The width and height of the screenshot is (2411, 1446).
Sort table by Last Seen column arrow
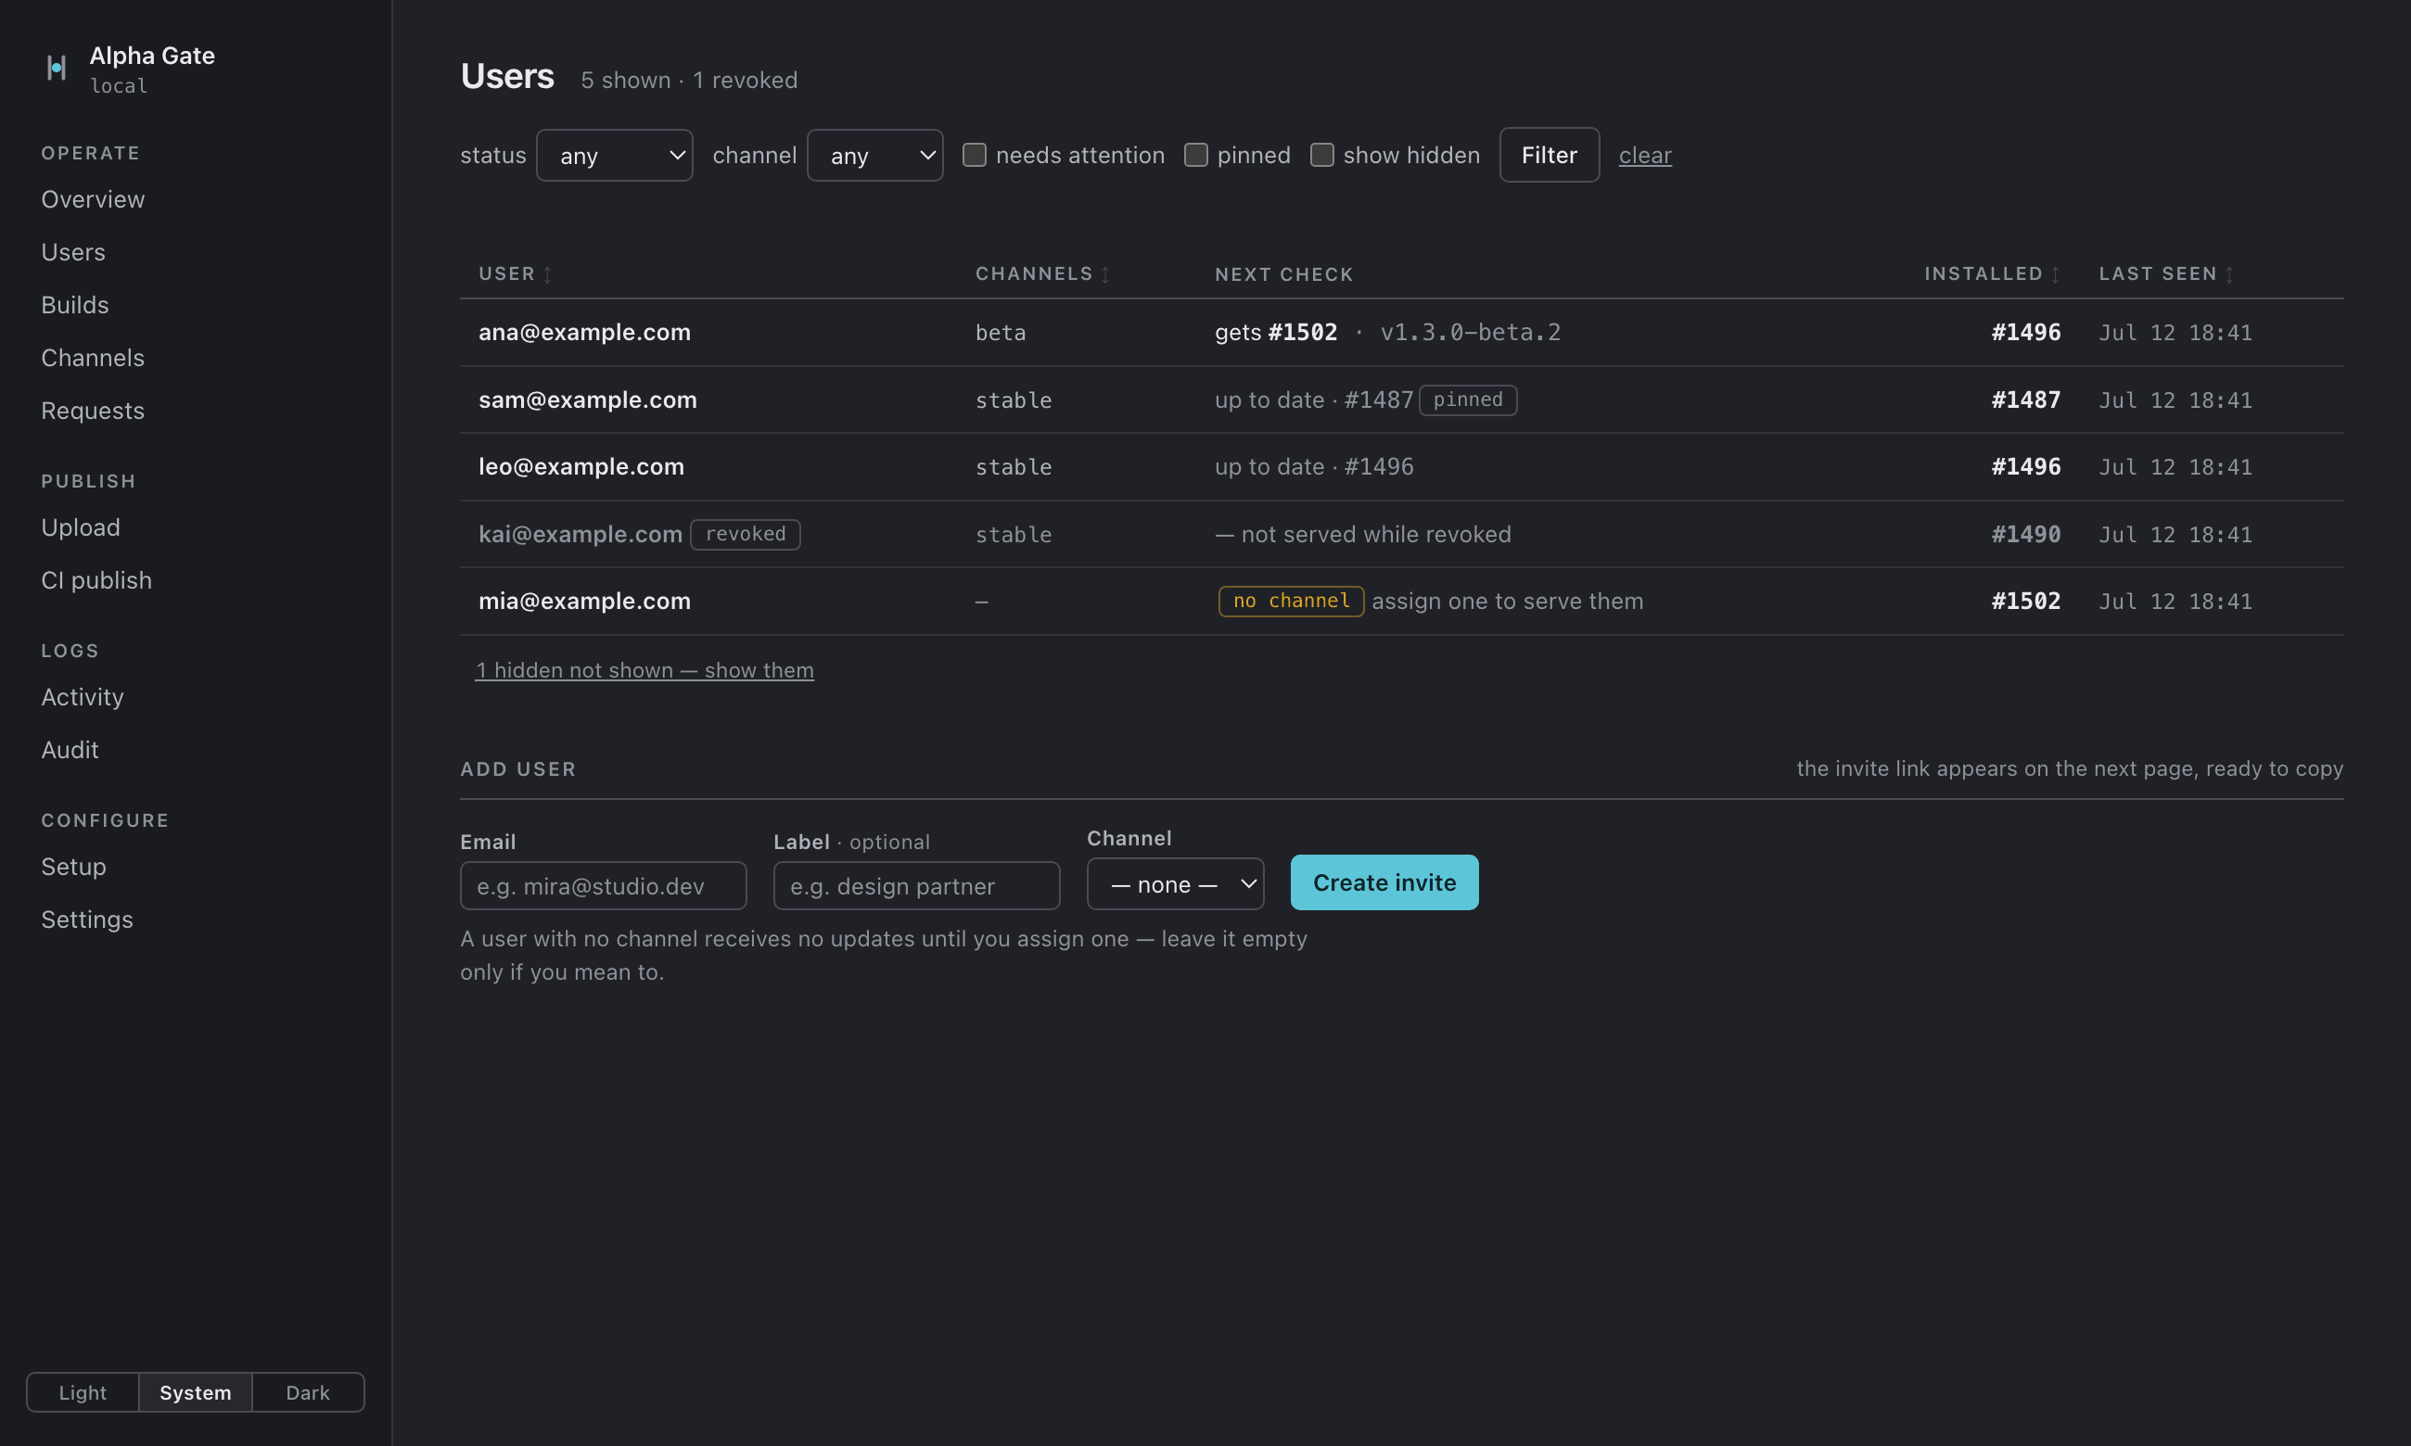point(2230,274)
